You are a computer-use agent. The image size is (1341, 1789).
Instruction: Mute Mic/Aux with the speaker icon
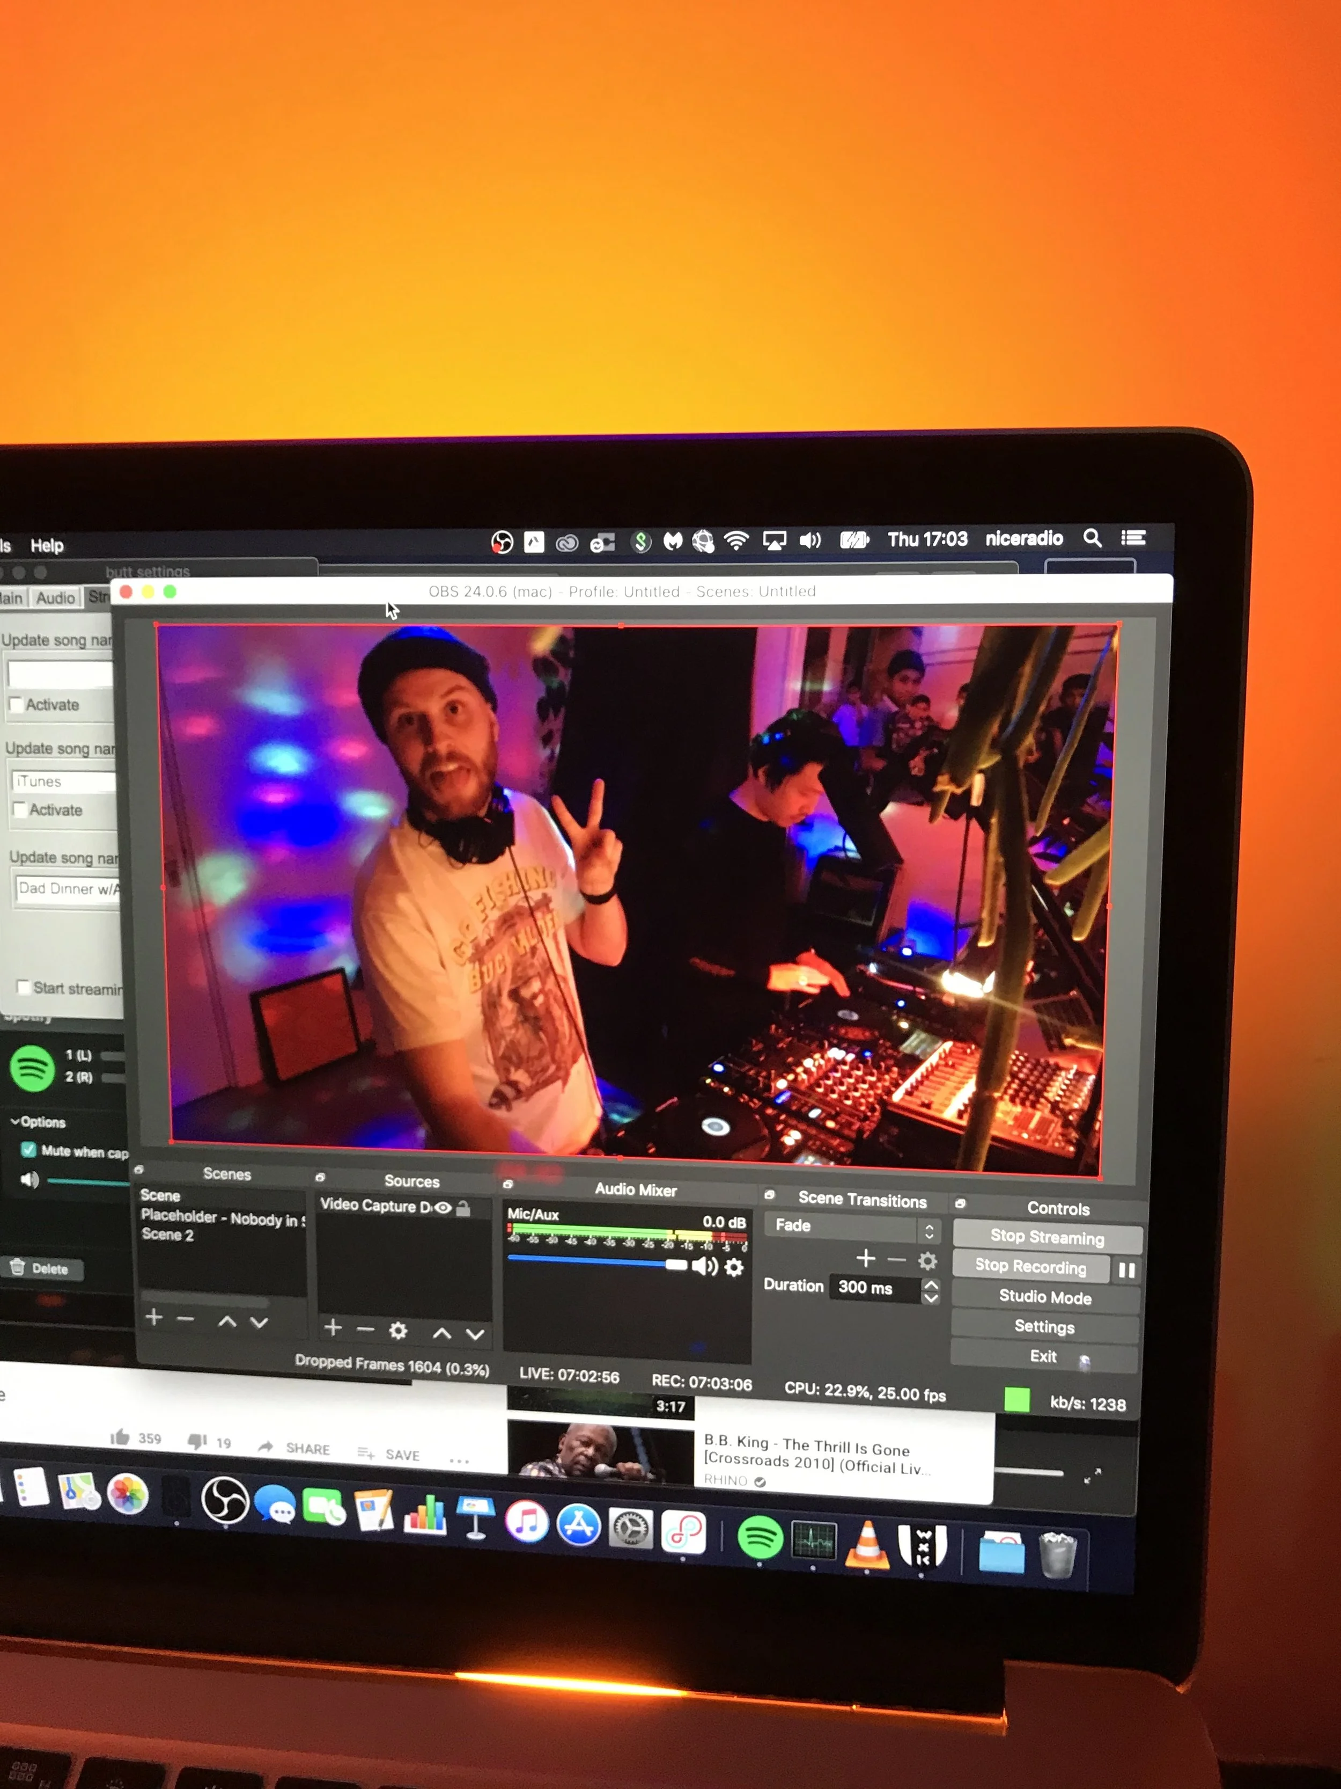pos(704,1266)
